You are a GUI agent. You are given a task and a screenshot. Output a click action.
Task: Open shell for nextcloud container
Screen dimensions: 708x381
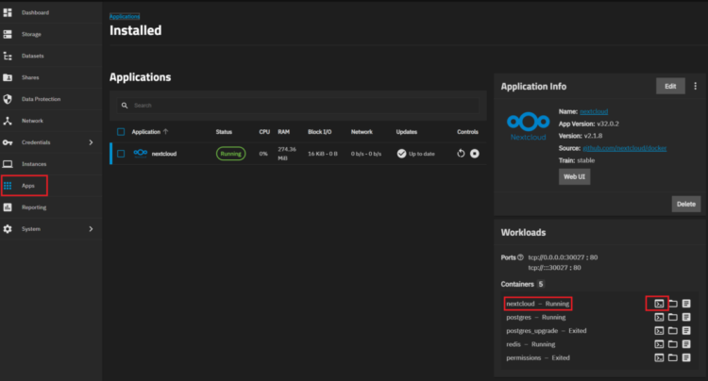[x=659, y=304]
